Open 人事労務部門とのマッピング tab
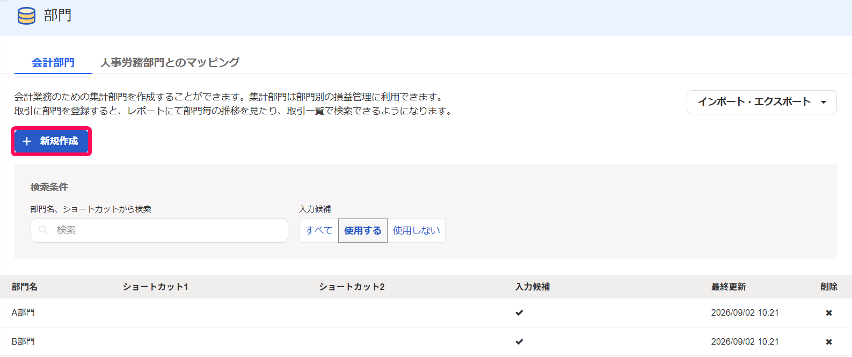The height and width of the screenshot is (357, 852). (170, 63)
